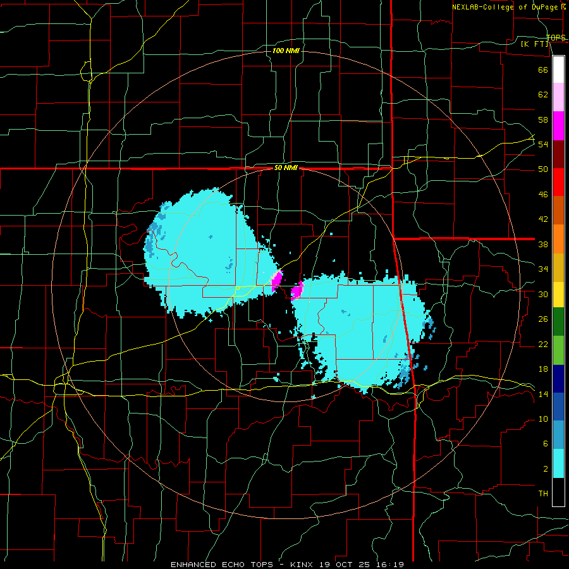Click the dark orange legend band near 42
This screenshot has width=569, height=569.
coord(558,211)
